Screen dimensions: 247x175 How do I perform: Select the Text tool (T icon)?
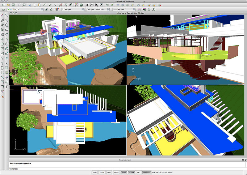[7, 87]
